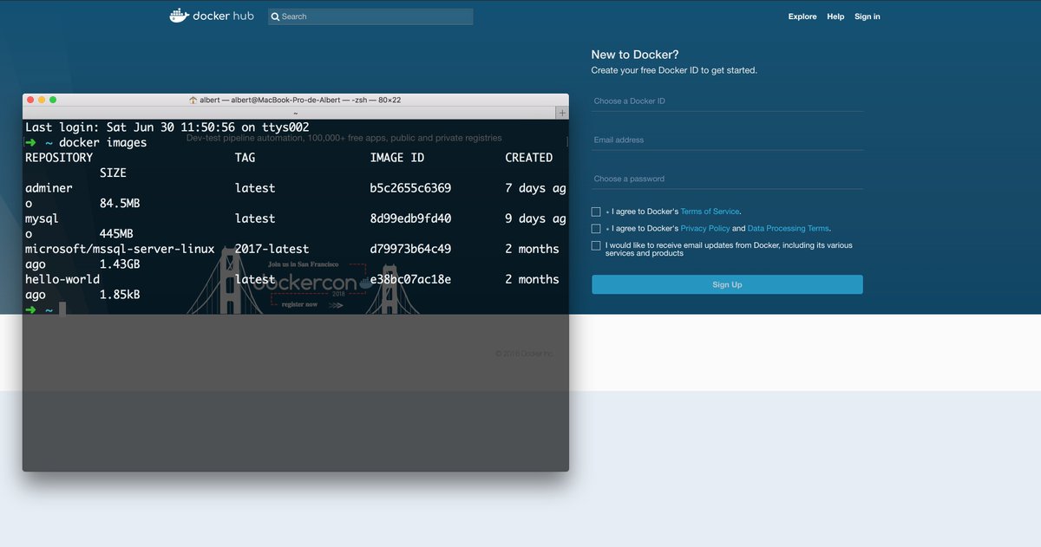Screen dimensions: 1041x547
Task: Open the Sign in link
Action: coord(867,16)
